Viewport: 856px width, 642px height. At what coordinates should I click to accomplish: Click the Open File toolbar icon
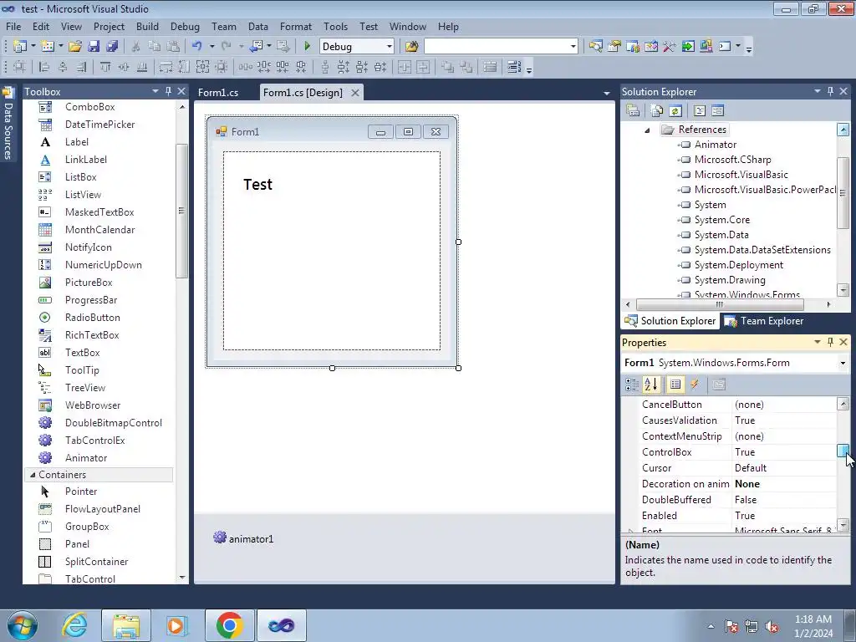pyautogui.click(x=75, y=47)
